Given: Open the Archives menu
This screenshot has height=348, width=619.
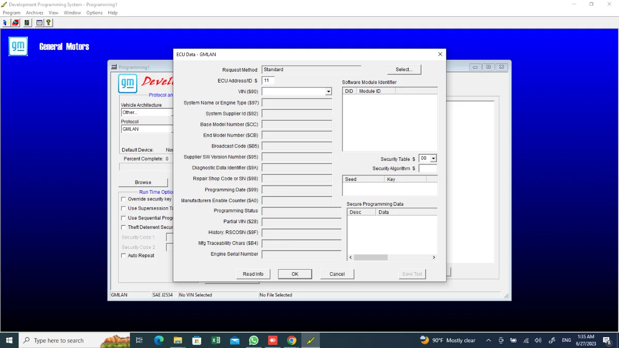Looking at the screenshot, I should click(x=35, y=13).
